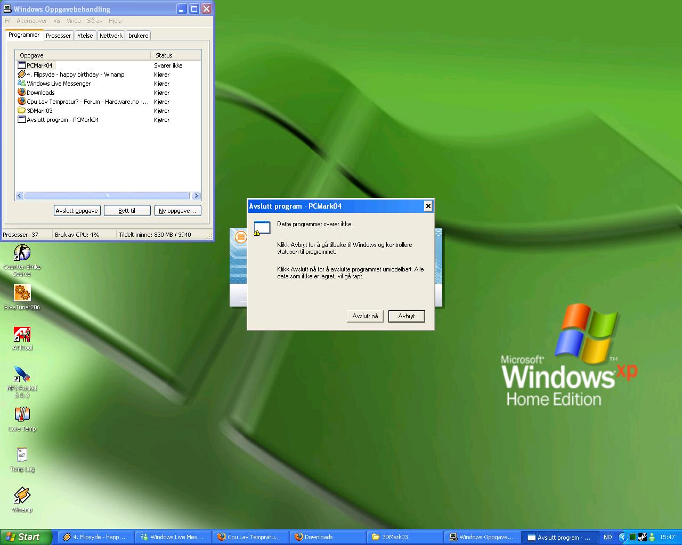This screenshot has height=545, width=682.
Task: Click the task list horizontal scrollbar thumb
Action: coord(107,196)
